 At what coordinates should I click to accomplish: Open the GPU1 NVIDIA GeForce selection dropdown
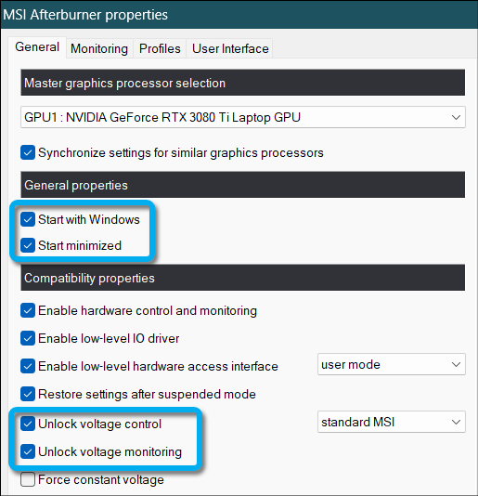tap(243, 117)
